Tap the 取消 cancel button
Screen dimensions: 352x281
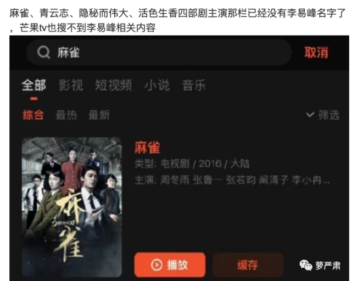(x=316, y=53)
